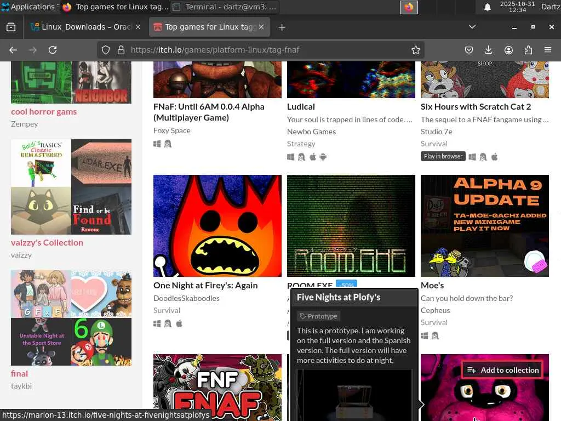561x421 pixels.
Task: Click the Ludical game title
Action: click(301, 107)
